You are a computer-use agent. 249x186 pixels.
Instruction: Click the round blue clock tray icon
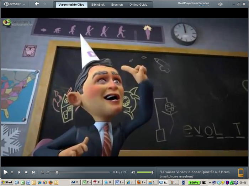(x=236, y=183)
